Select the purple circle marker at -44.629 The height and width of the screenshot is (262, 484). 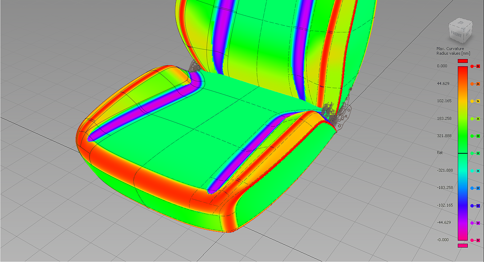coord(472,223)
